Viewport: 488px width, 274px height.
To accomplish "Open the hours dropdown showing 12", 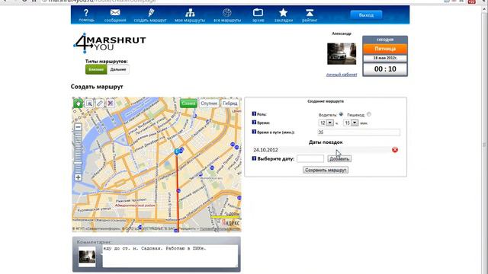I will point(326,123).
